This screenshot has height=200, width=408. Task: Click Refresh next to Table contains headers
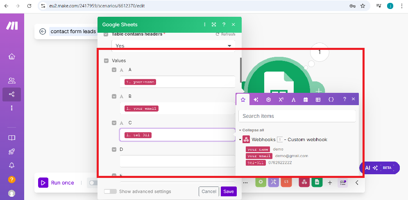(225, 34)
